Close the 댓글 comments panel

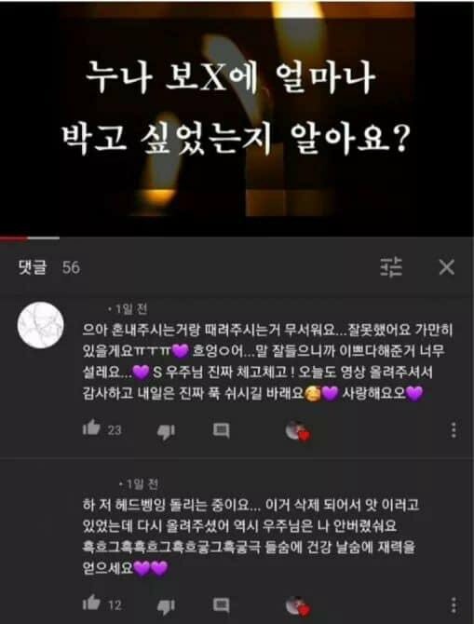[447, 267]
